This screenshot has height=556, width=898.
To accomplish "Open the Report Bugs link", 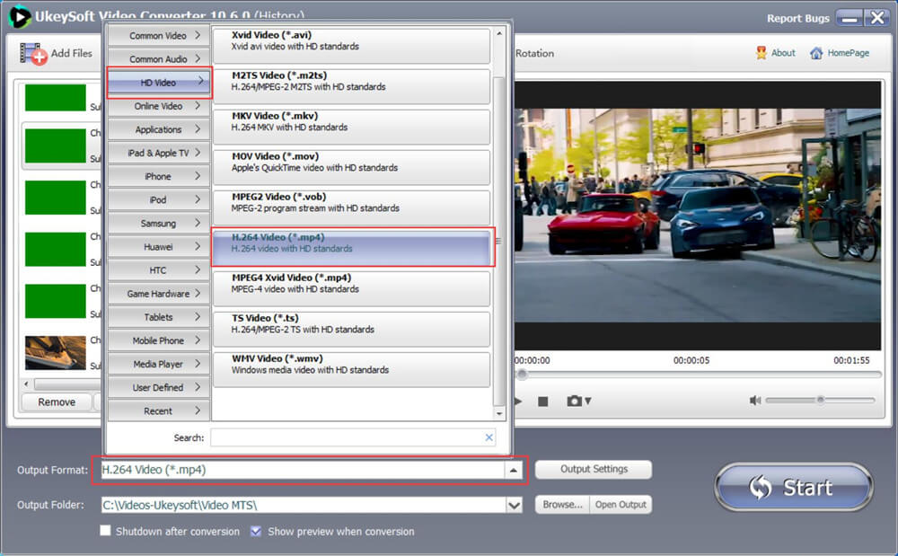I will pos(797,18).
